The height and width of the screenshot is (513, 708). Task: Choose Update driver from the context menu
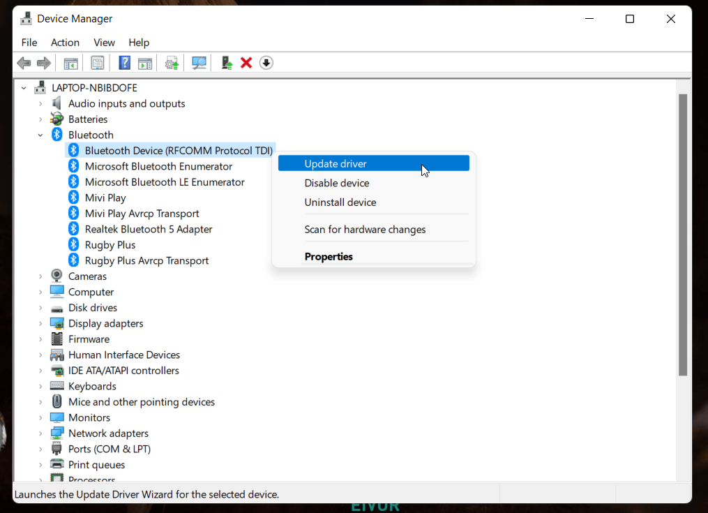click(x=374, y=163)
